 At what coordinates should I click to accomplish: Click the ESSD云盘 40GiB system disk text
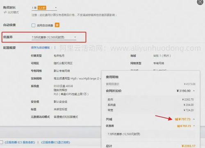coord(63,86)
